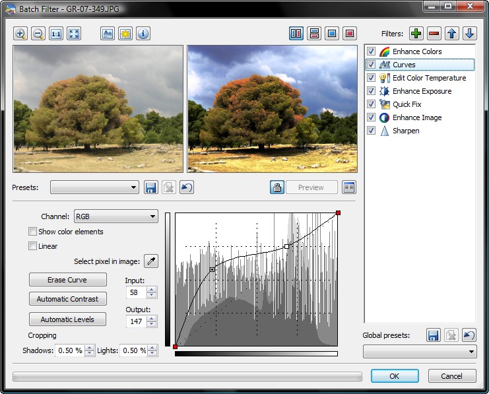Open the Presets dropdown
Viewport: 489px width, 394px height.
pos(94,187)
